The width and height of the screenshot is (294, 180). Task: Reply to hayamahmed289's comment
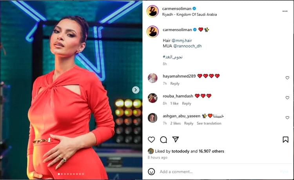point(175,84)
